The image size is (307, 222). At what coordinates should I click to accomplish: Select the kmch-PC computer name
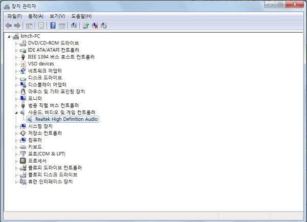pos(30,36)
